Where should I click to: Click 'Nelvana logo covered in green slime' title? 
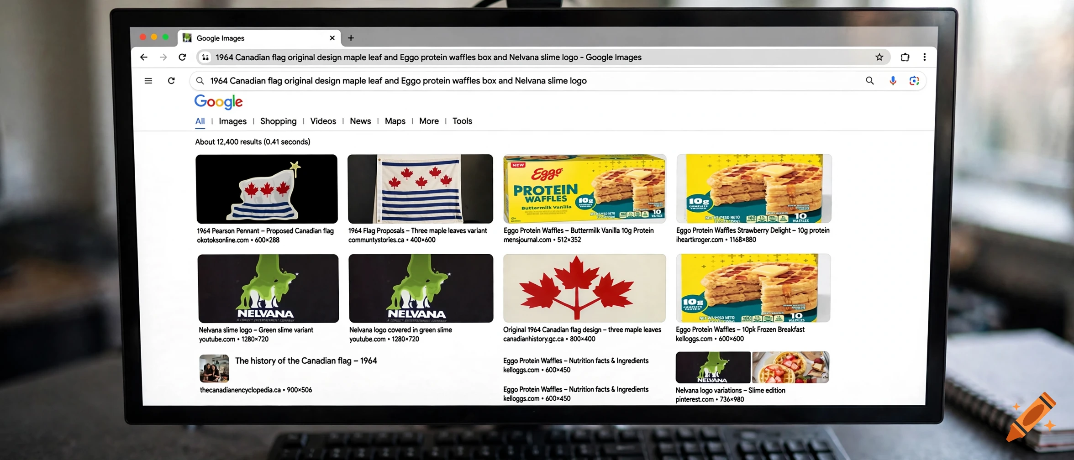pos(400,330)
